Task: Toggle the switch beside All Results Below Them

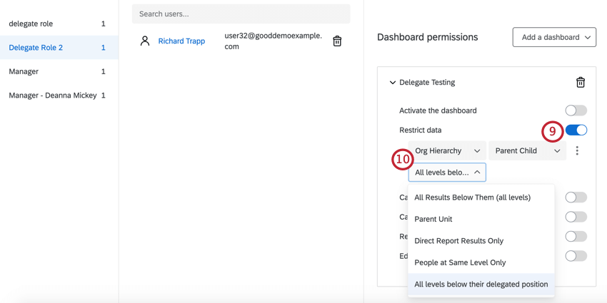Action: click(576, 197)
